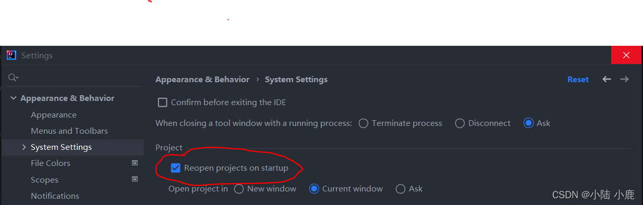Image resolution: width=643 pixels, height=205 pixels.
Task: Select the Terminate process radio option
Action: pyautogui.click(x=363, y=123)
